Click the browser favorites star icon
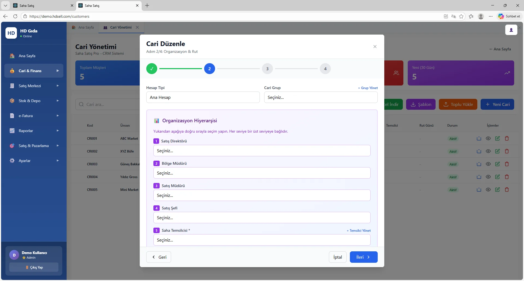This screenshot has height=281, width=524. [x=461, y=16]
